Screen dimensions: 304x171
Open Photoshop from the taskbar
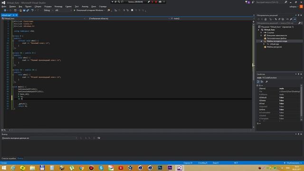[x=160, y=168]
